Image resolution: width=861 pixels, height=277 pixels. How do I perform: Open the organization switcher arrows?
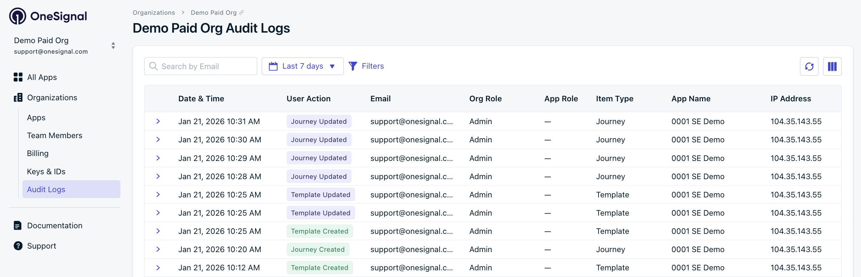coord(113,46)
